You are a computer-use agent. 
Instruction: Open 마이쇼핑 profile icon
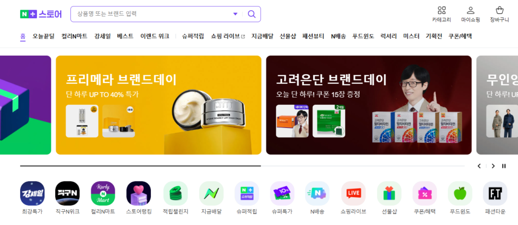tap(470, 11)
